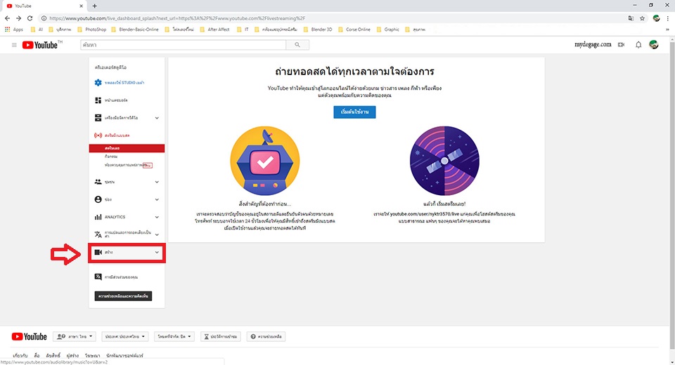Click the browser address bar URL

click(x=177, y=18)
